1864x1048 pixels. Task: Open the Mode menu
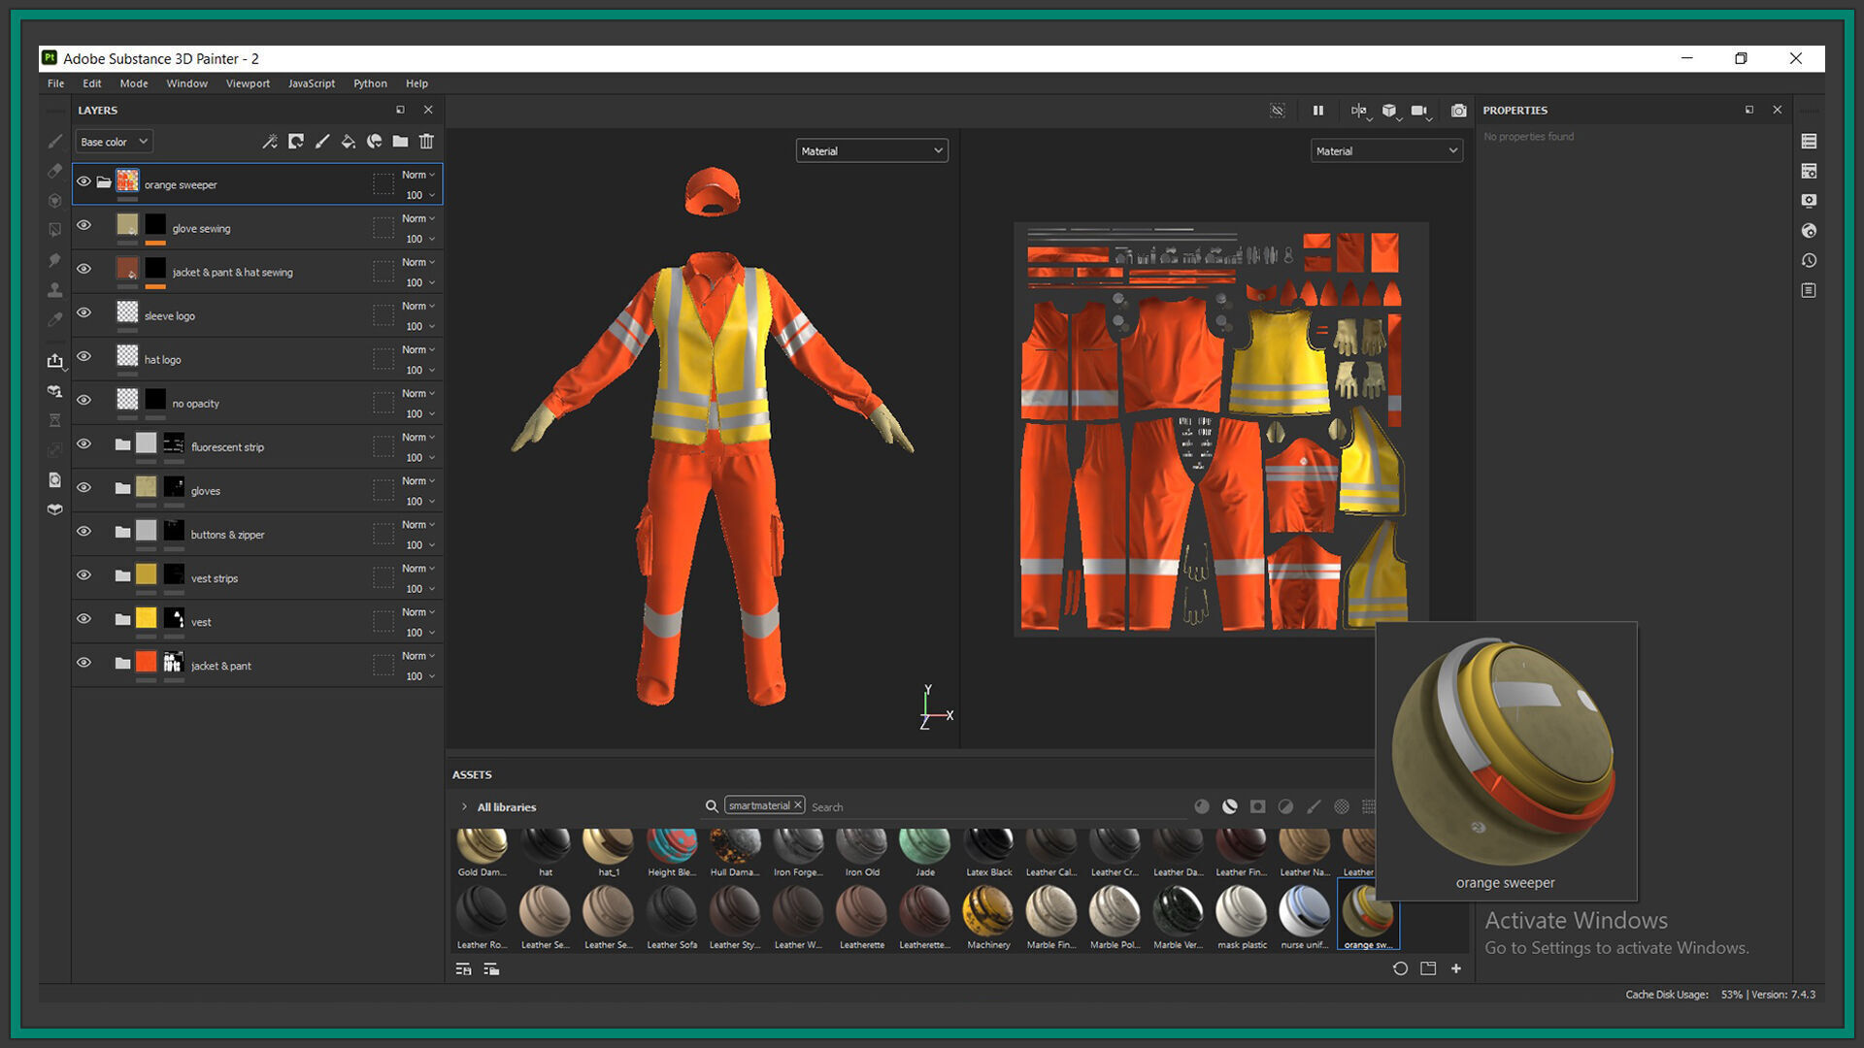[134, 83]
